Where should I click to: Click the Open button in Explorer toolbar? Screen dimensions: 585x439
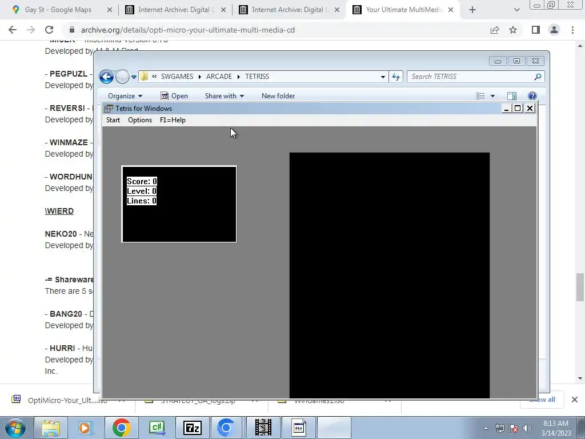click(x=174, y=96)
